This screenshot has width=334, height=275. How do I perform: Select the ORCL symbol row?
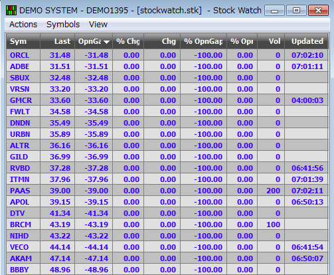coord(167,55)
